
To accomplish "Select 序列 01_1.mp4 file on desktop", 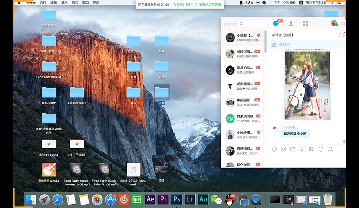I will pos(49,148).
